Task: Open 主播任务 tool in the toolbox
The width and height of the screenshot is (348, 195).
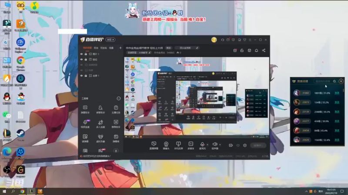Action: tap(116, 110)
